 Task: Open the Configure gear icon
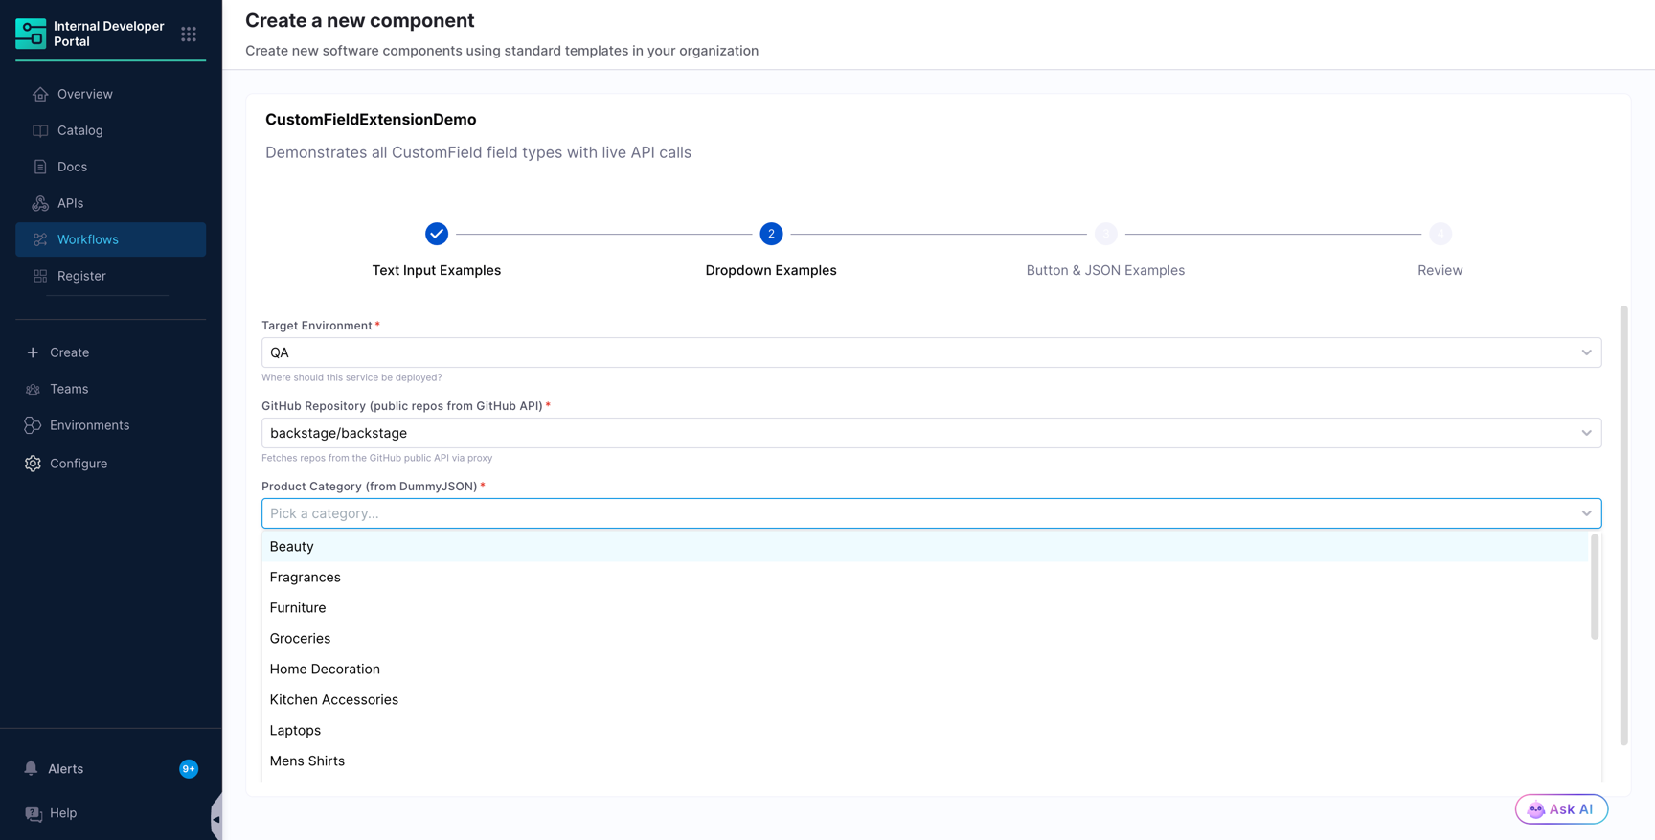click(x=33, y=464)
